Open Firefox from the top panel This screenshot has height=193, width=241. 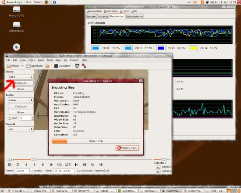pos(46,2)
